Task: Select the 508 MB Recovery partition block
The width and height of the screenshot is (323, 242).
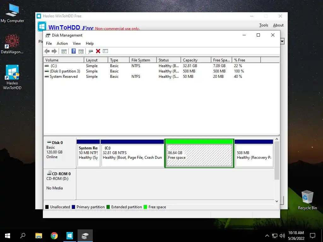Action: (254, 153)
